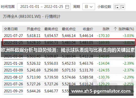The height and width of the screenshot is (98, 136).
Task: Open the 周期 dropdown showing 日
Action: (89, 7)
